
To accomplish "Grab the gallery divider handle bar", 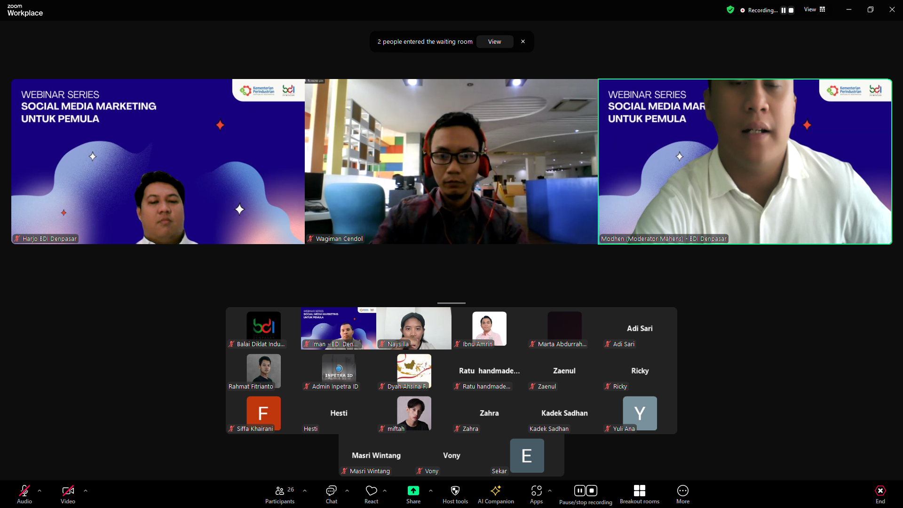I will pos(451,303).
